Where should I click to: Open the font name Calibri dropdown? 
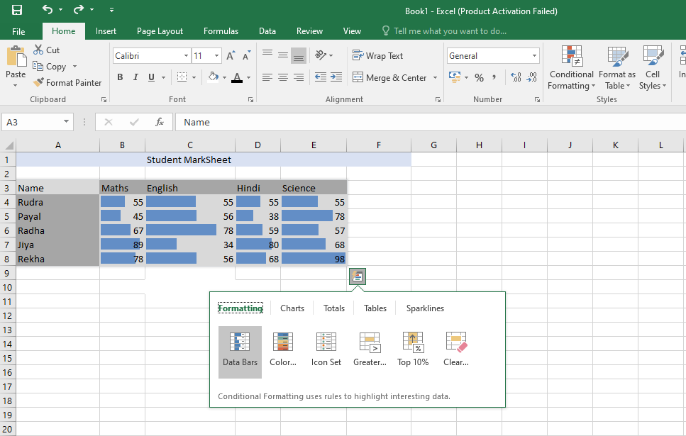click(x=186, y=56)
